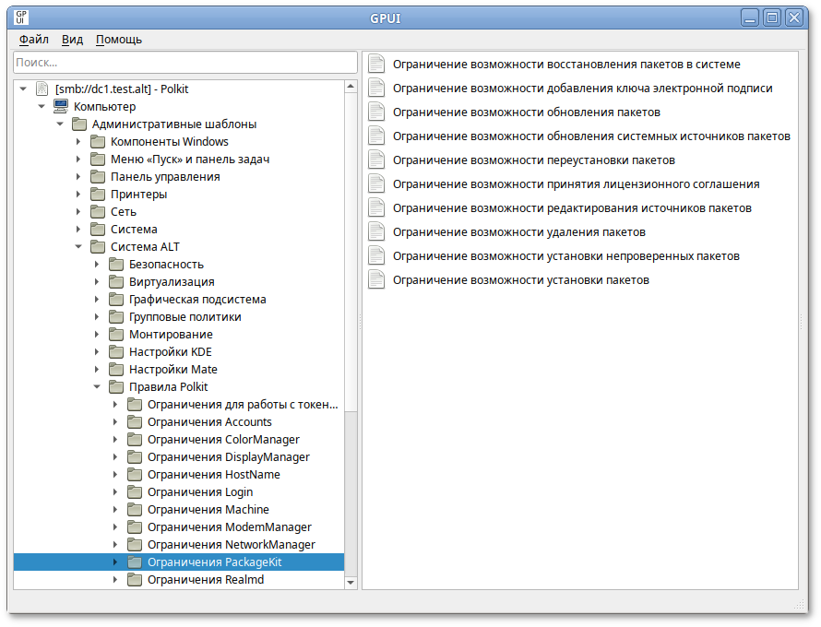
Task: Collapse the Система ALT branch
Action: (78, 247)
